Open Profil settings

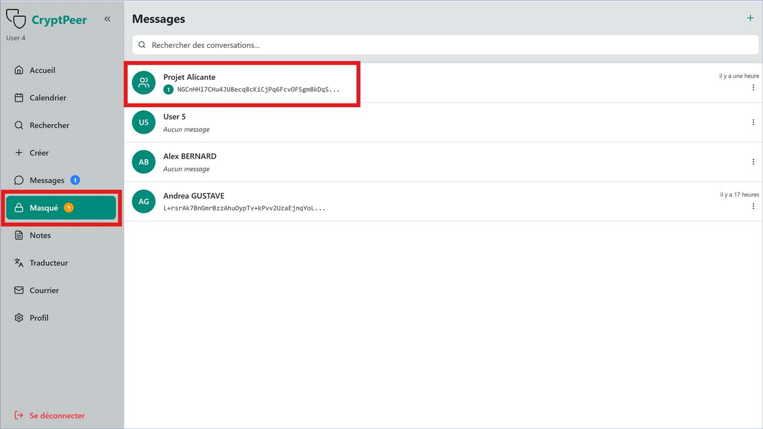click(x=39, y=318)
